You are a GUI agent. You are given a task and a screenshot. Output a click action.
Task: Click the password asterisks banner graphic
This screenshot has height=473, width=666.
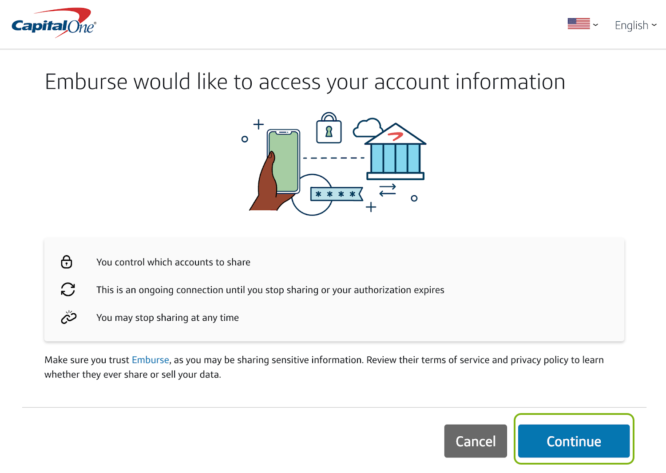tap(336, 194)
